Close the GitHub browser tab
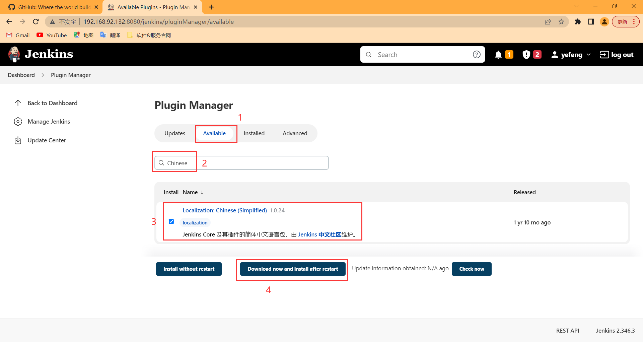The height and width of the screenshot is (342, 643). [x=96, y=7]
